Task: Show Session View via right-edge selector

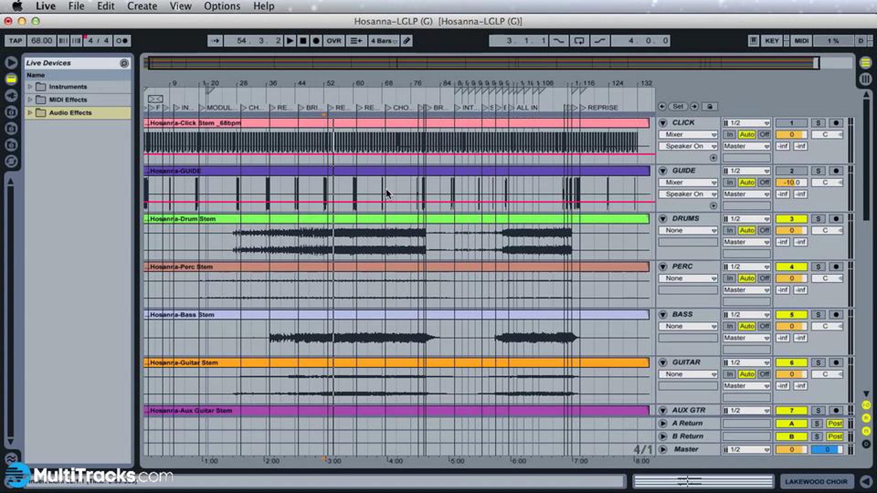Action: (x=866, y=79)
